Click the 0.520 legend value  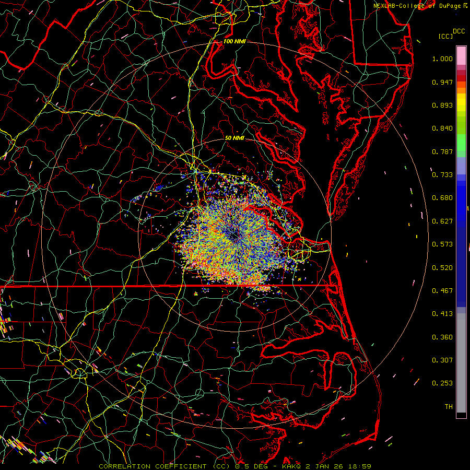pyautogui.click(x=442, y=268)
